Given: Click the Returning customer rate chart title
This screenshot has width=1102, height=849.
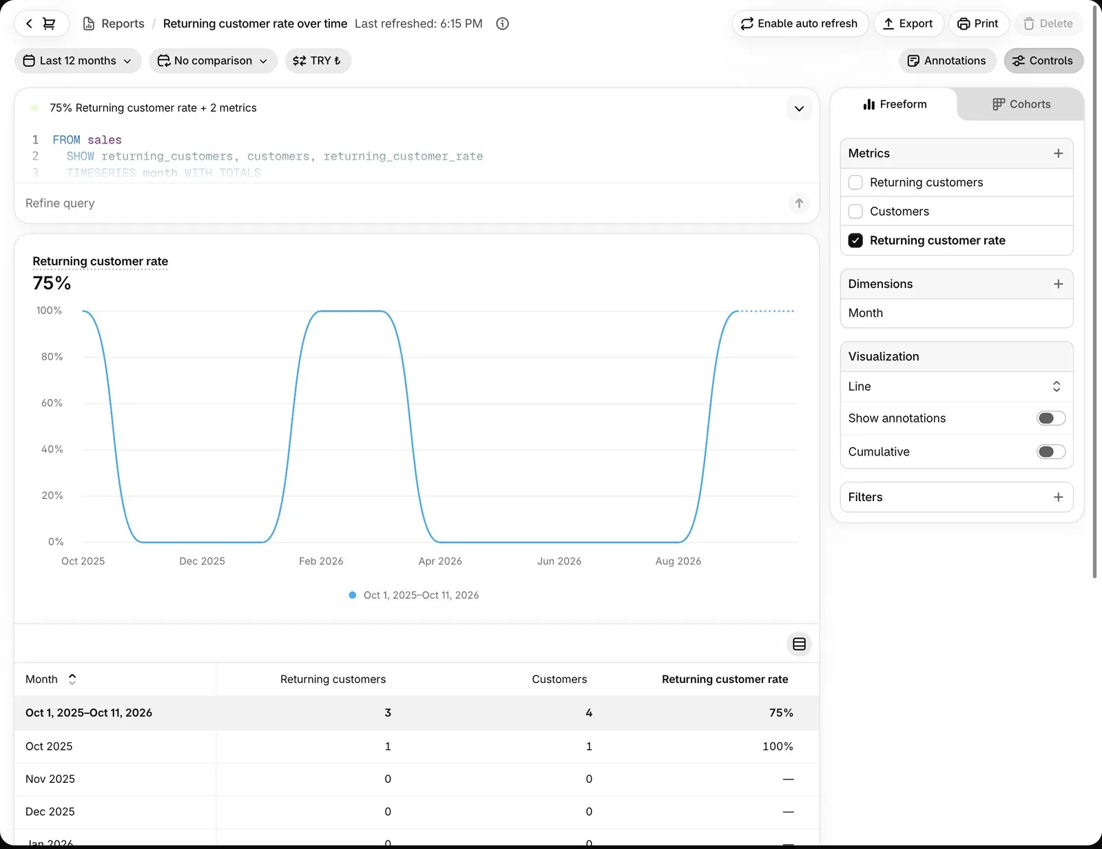Looking at the screenshot, I should [x=101, y=261].
